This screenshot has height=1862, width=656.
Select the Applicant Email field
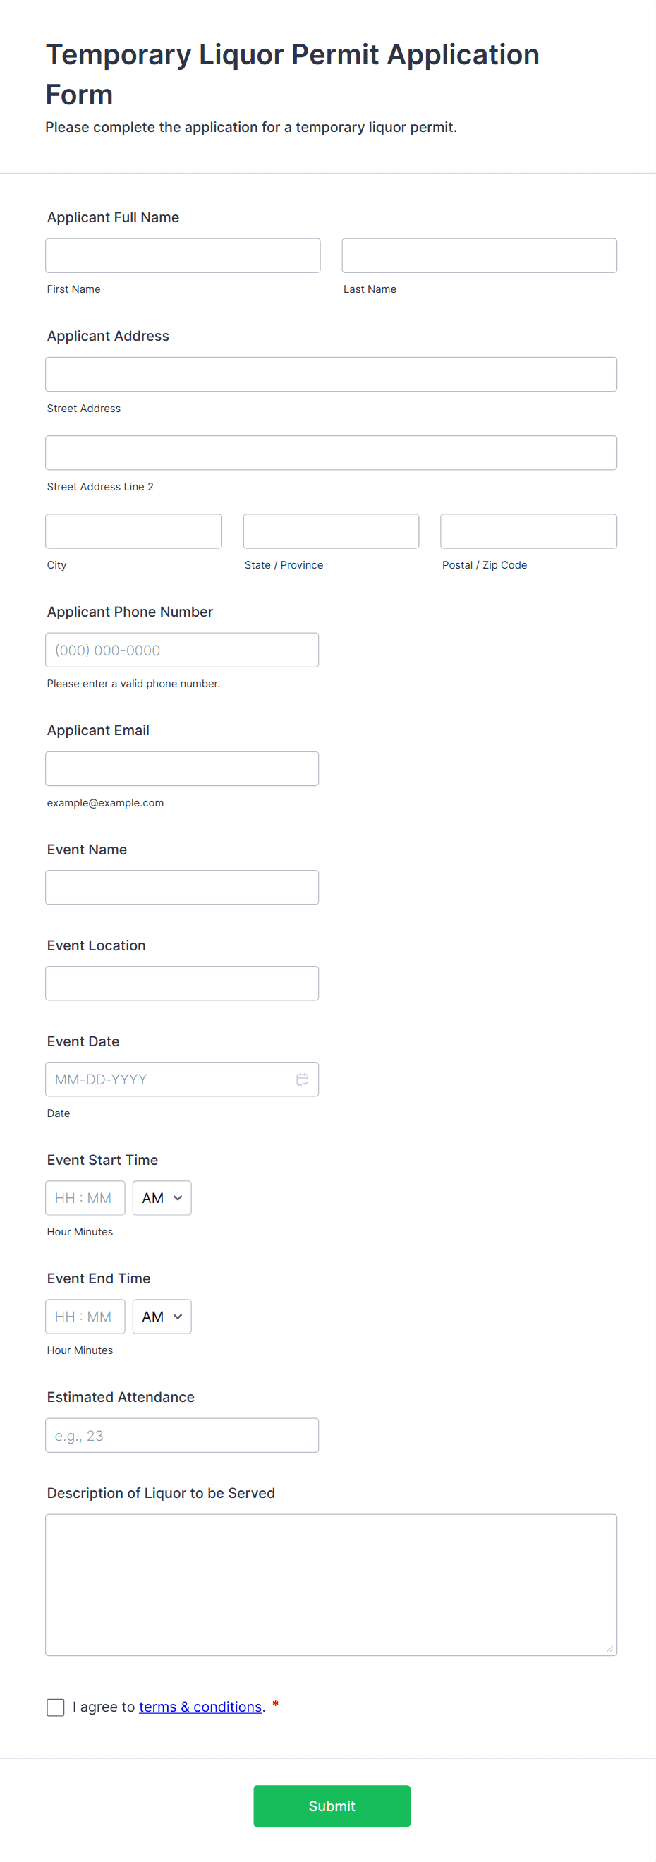point(182,768)
